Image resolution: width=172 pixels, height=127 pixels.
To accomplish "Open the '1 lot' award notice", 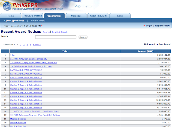I will click(12, 55).
